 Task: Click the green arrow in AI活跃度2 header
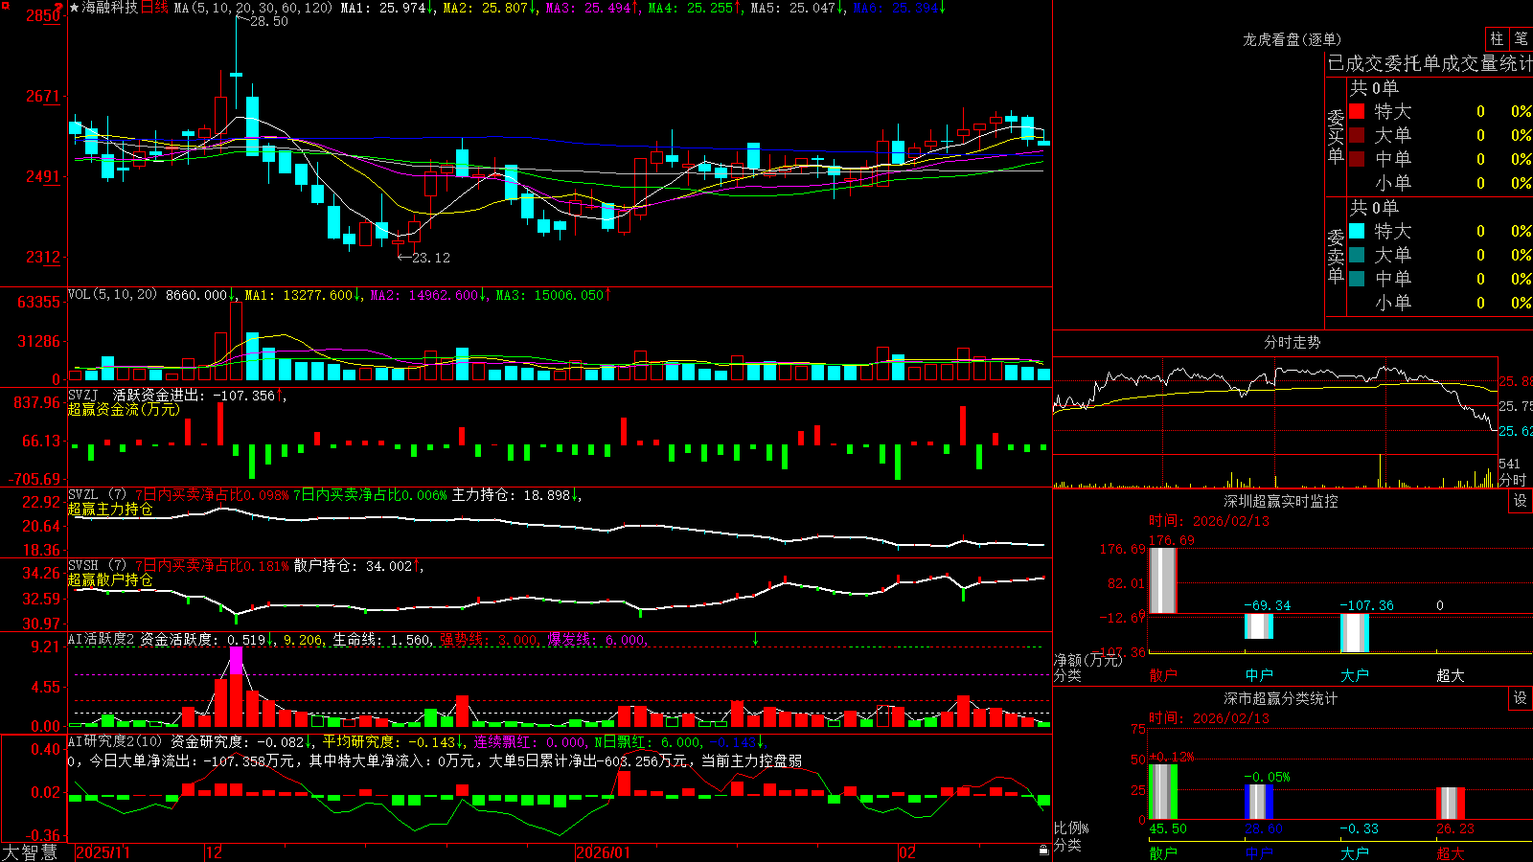click(x=755, y=639)
